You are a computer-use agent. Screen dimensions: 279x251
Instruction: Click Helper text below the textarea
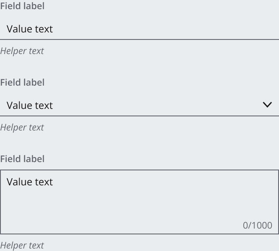pos(22,245)
